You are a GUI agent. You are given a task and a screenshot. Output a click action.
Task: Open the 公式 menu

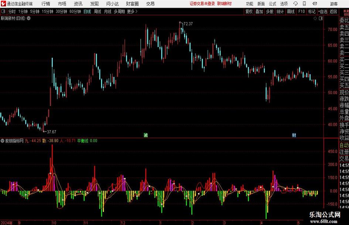coord(273,4)
